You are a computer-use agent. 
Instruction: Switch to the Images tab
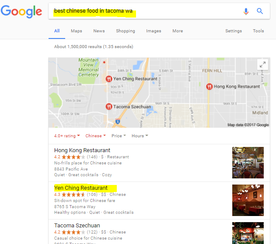154,31
